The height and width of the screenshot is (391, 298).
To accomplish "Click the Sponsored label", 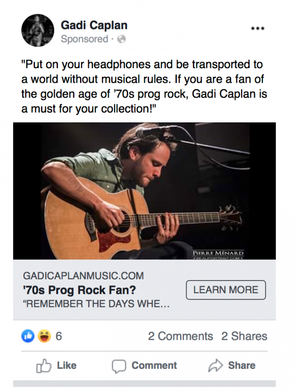I will coord(84,39).
